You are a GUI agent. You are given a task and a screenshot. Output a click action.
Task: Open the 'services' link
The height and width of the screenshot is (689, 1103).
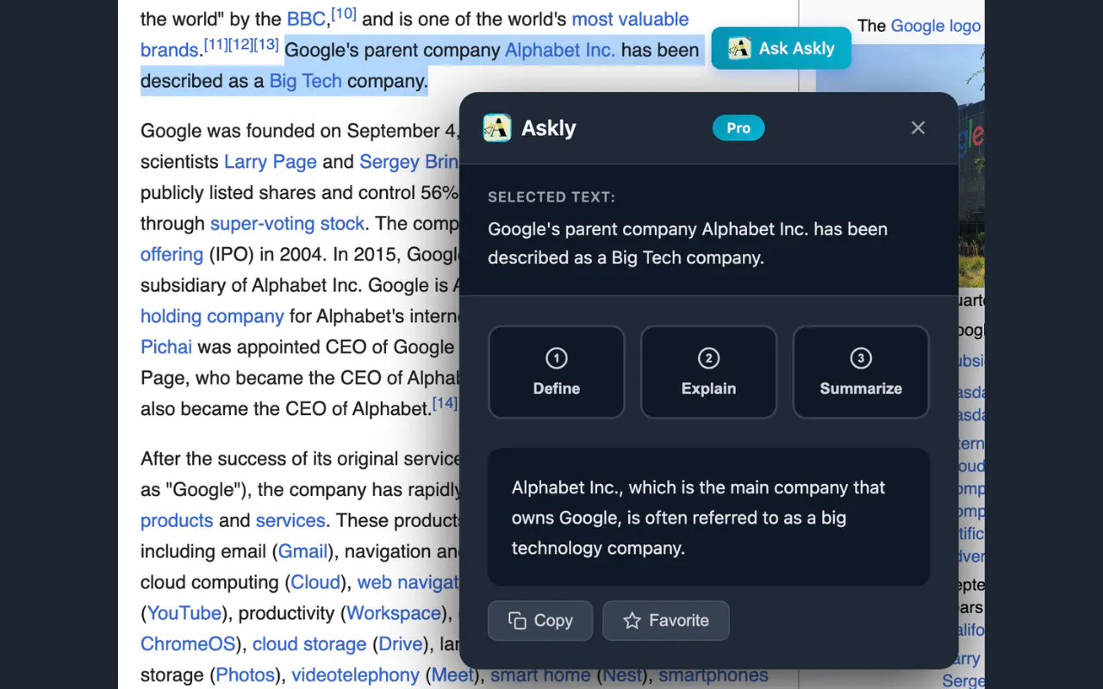[x=290, y=521]
